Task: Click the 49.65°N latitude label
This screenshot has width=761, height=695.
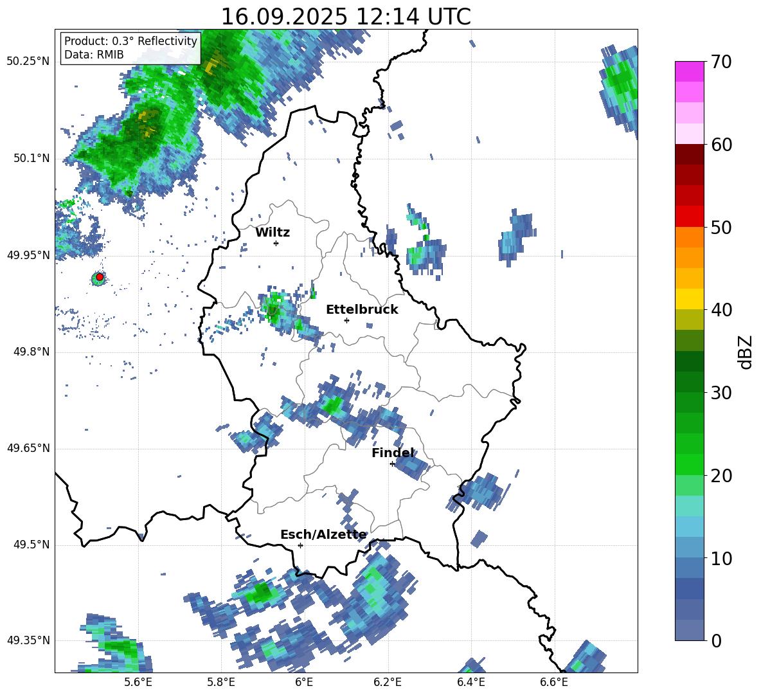Action: [28, 448]
